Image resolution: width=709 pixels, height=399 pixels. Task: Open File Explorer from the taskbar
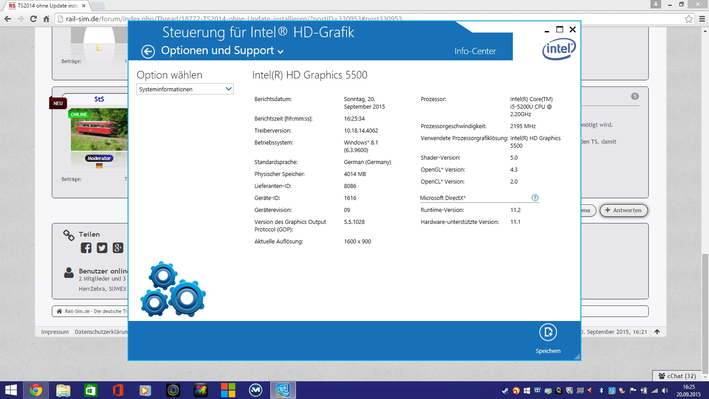[63, 390]
